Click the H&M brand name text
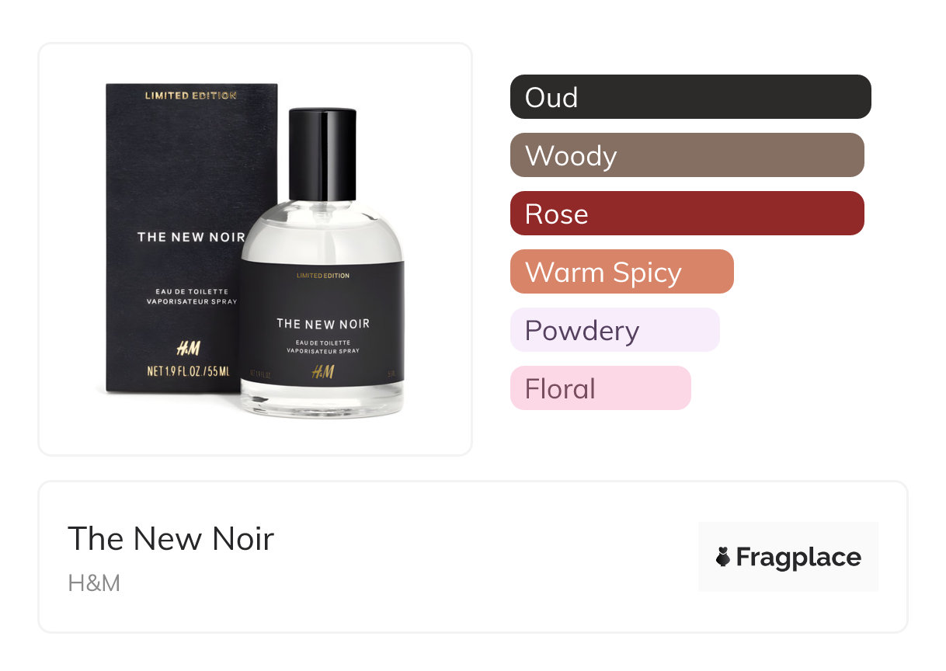The width and height of the screenshot is (946, 671). coord(94,582)
